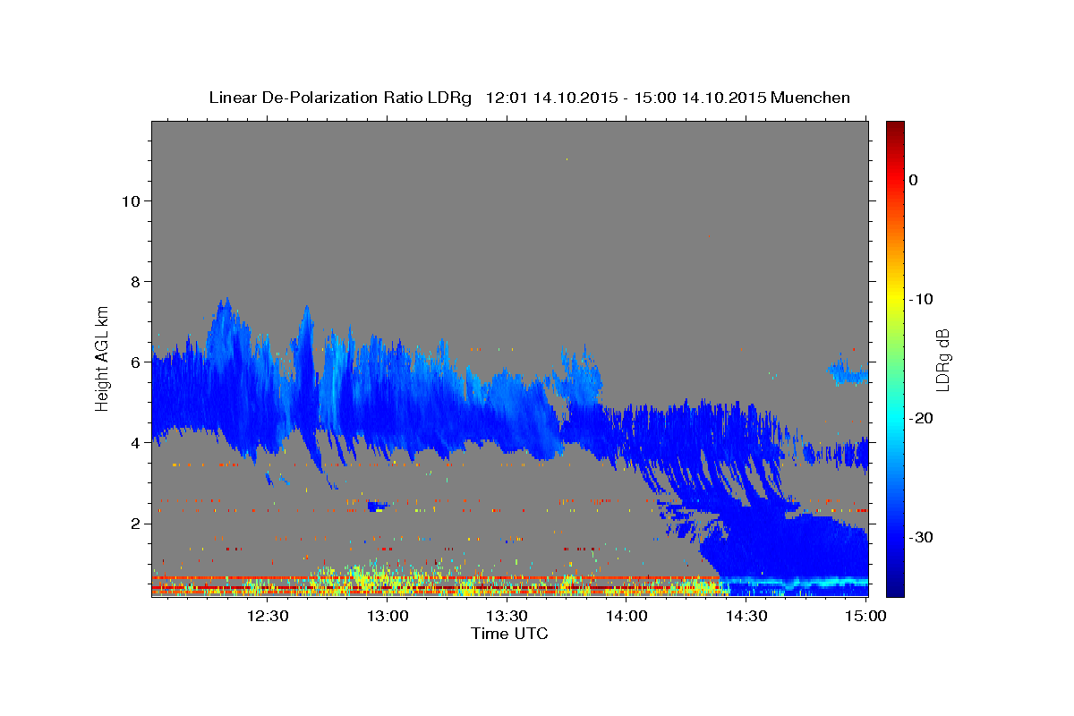Click the dark blue bottom of the colorbar
The image size is (1074, 716).
(895, 586)
